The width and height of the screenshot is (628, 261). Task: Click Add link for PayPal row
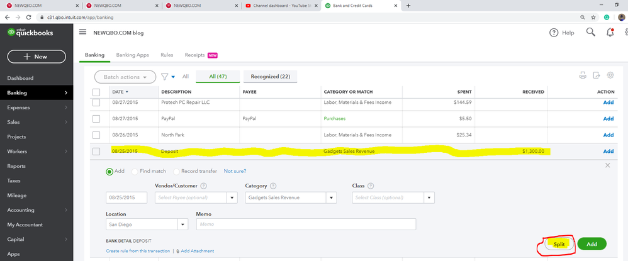[608, 119]
